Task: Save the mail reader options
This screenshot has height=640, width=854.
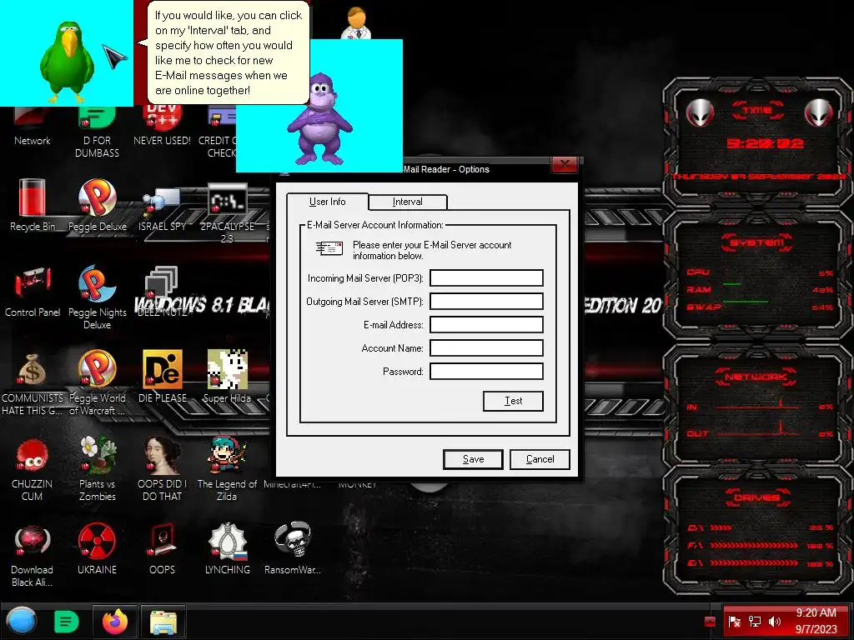Action: pyautogui.click(x=474, y=459)
